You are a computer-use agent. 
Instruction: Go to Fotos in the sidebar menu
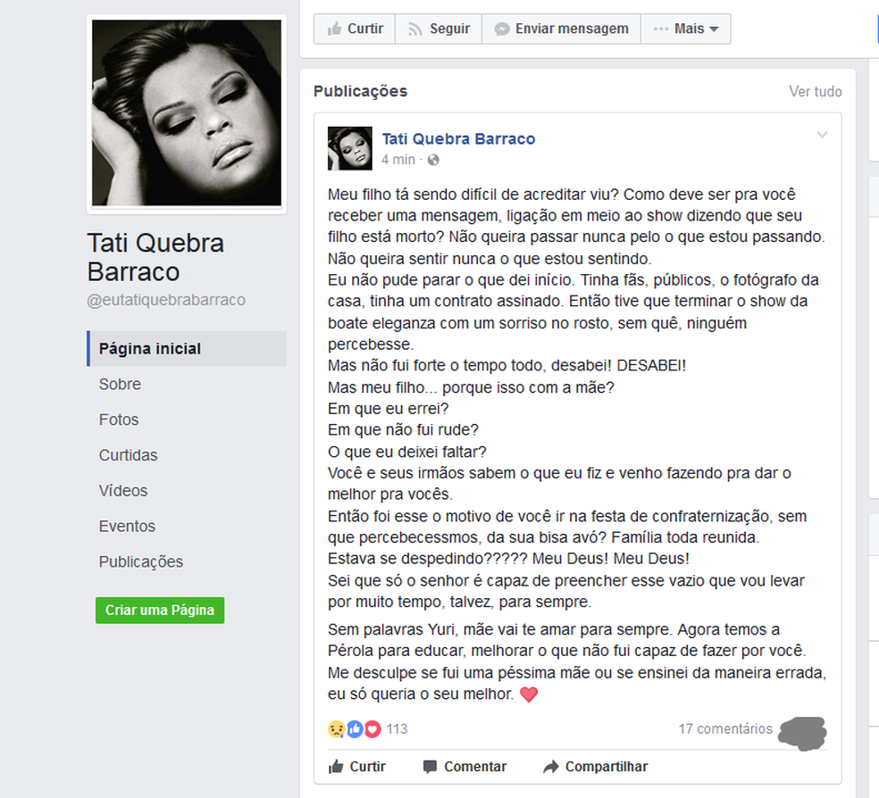118,420
